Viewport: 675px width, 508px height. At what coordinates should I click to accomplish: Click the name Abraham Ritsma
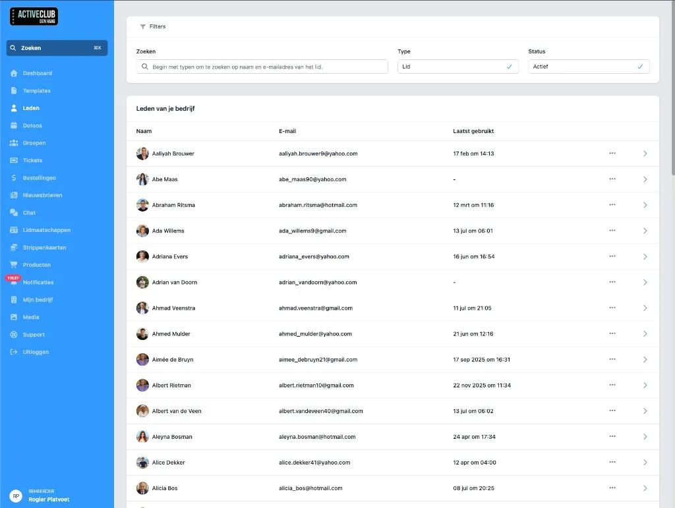[173, 205]
